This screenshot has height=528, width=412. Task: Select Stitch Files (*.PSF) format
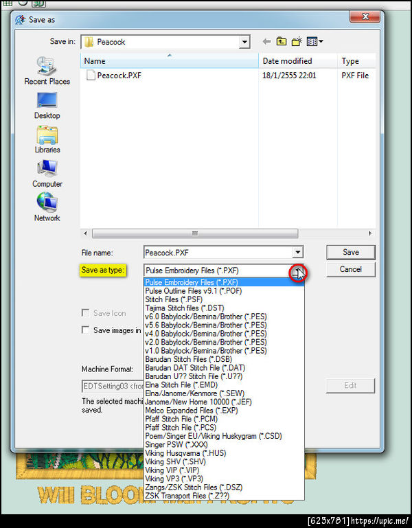click(224, 299)
